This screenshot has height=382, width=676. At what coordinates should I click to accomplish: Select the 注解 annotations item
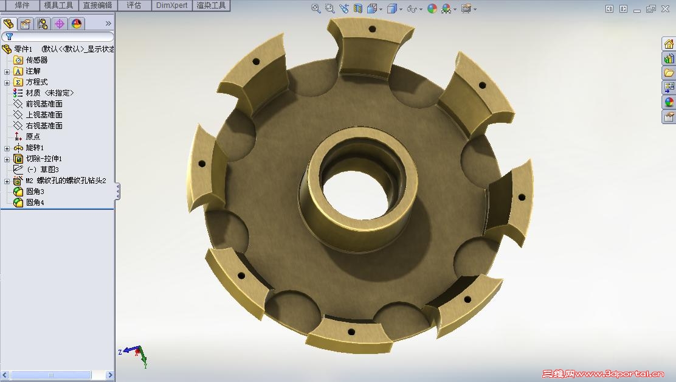tap(33, 71)
